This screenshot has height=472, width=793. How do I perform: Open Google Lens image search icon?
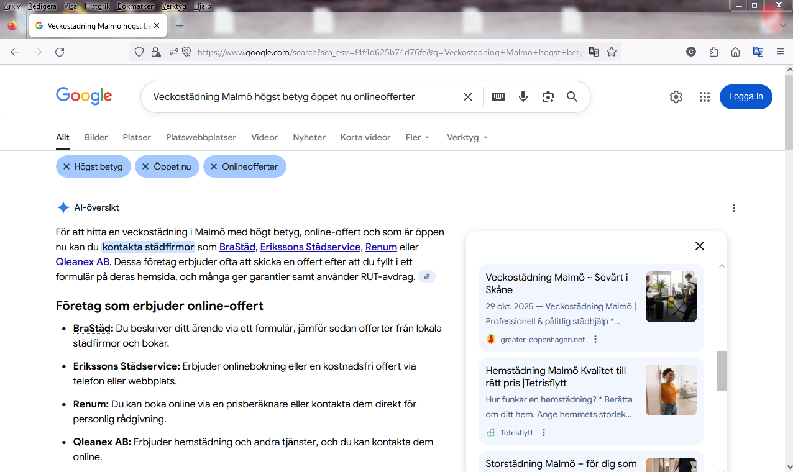pyautogui.click(x=548, y=97)
